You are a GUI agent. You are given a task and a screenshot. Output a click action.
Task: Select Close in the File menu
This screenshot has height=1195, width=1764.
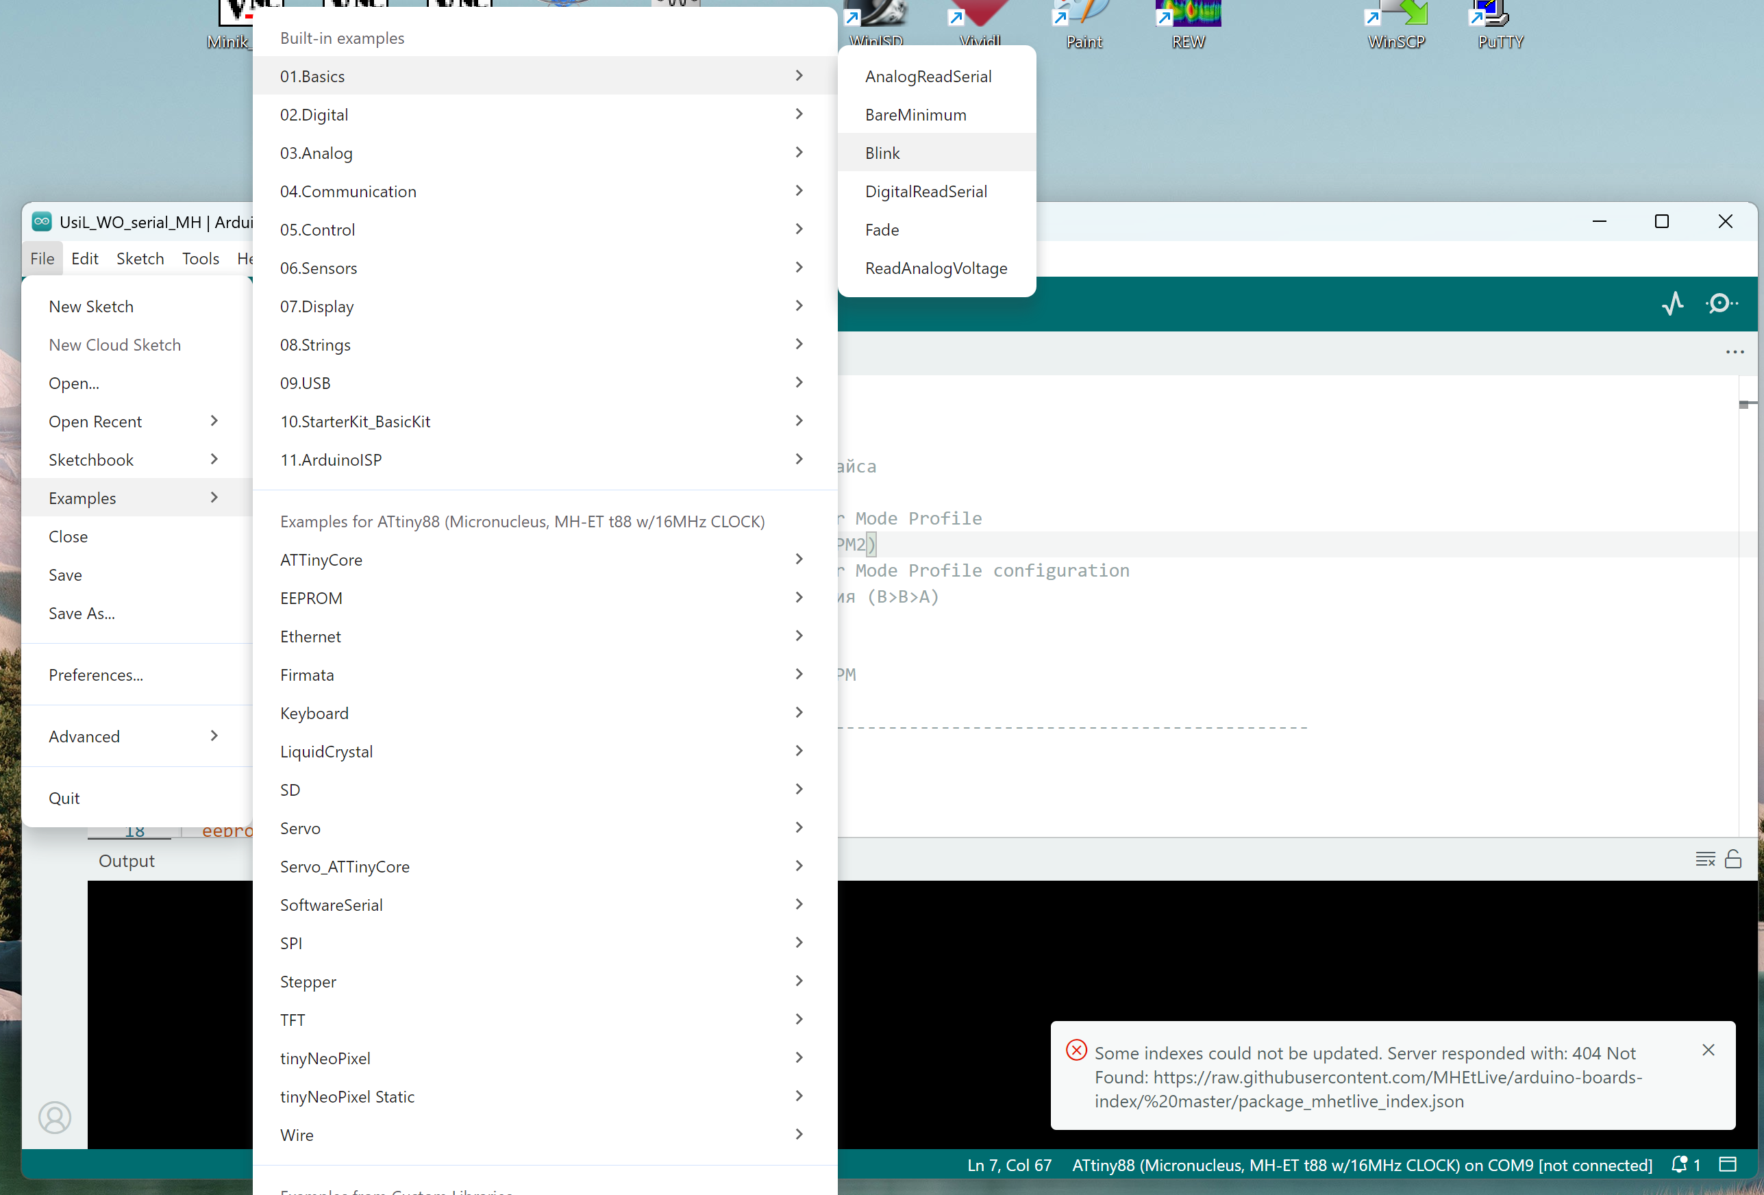coord(138,536)
